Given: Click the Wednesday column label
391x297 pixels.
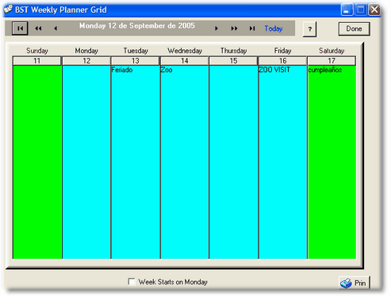Looking at the screenshot, I should pos(185,51).
